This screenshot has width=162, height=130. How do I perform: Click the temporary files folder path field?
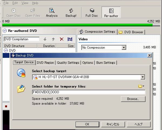89,92
